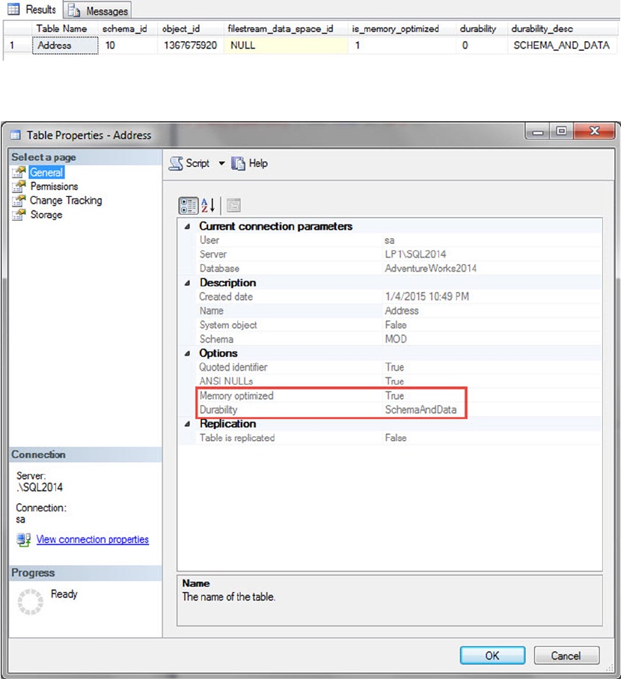Image resolution: width=621 pixels, height=679 pixels.
Task: Select the General page
Action: (x=46, y=172)
